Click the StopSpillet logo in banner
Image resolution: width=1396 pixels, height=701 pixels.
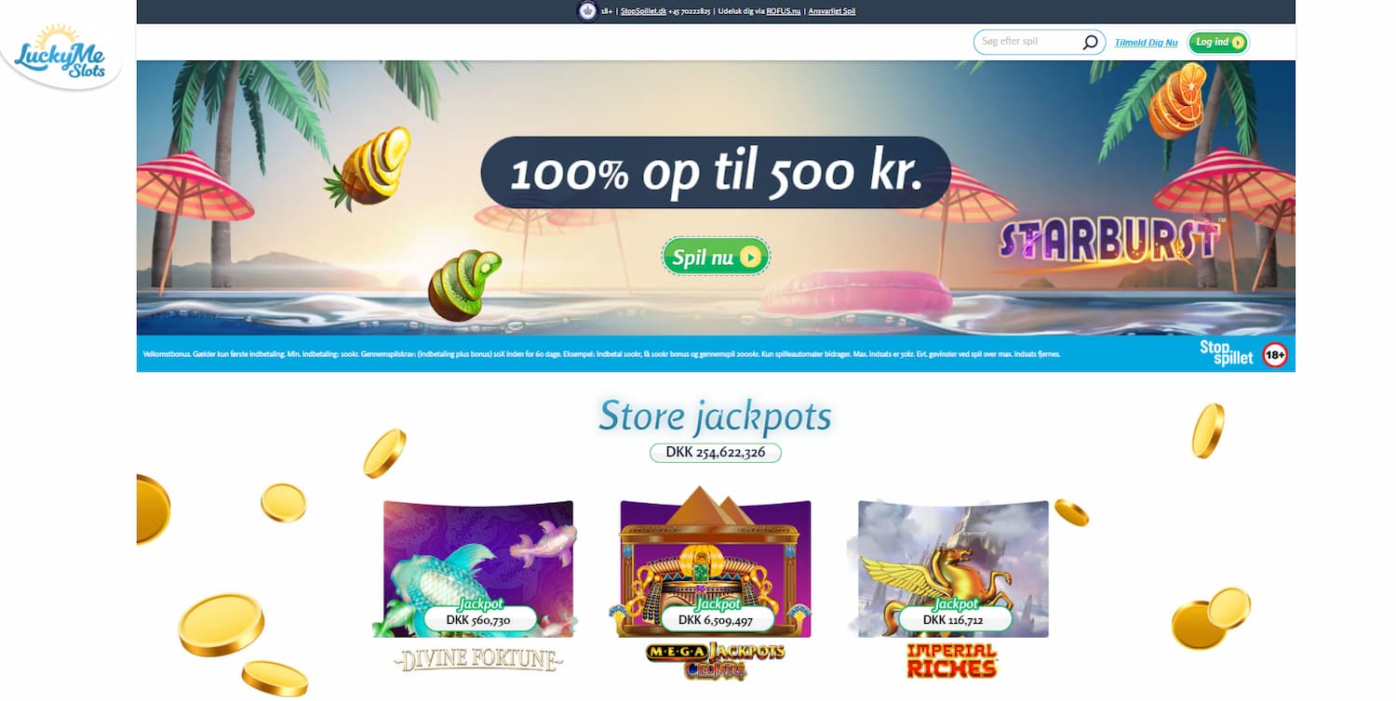1227,353
